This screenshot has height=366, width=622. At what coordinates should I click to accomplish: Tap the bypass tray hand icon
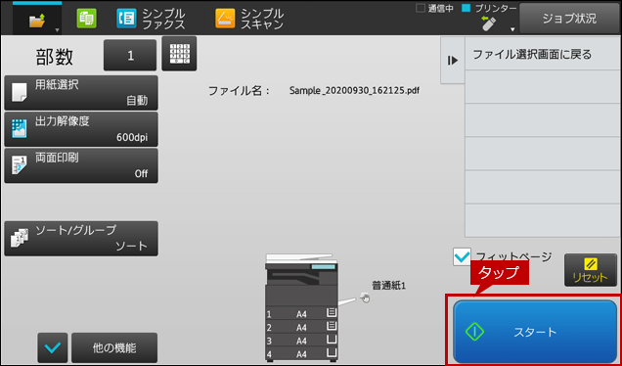pyautogui.click(x=365, y=297)
